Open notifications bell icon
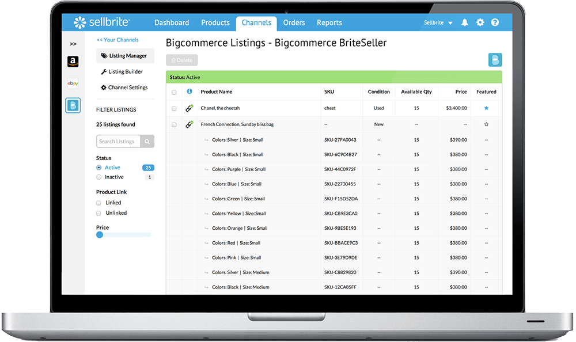Viewport: 576px width, 342px height. (465, 23)
